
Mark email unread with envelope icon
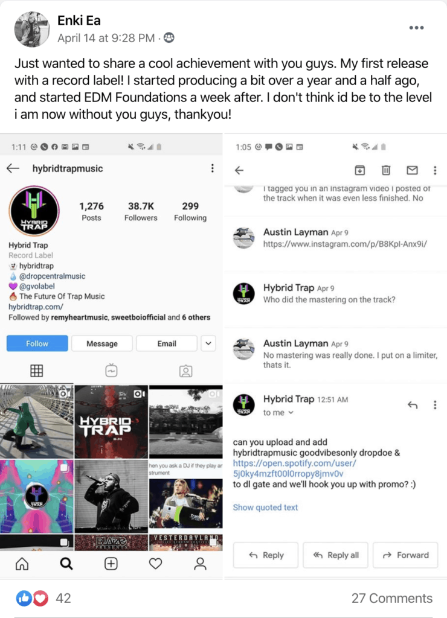coord(412,170)
